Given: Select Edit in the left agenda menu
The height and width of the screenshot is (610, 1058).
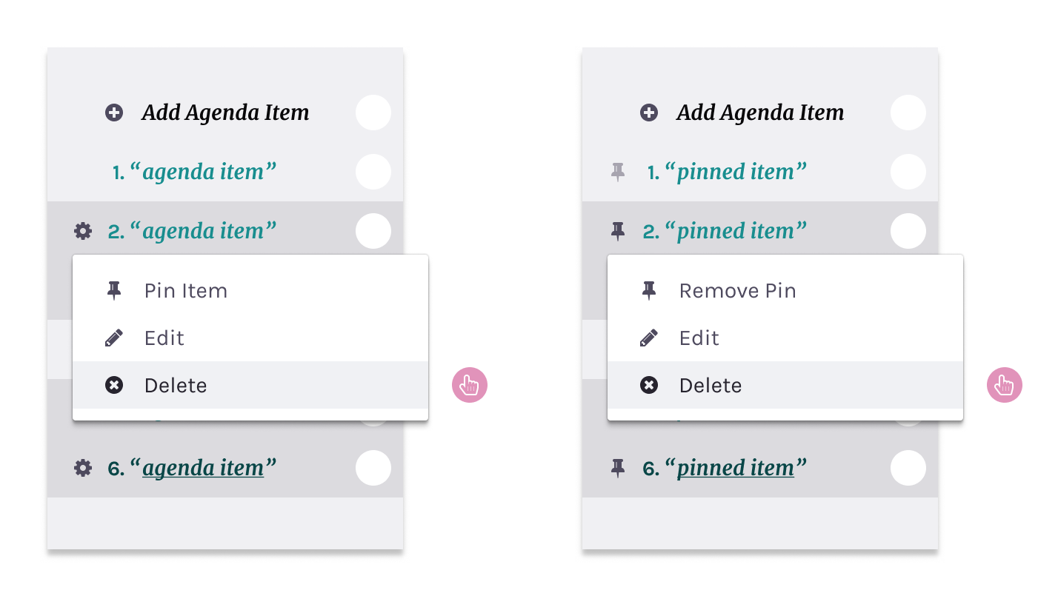Looking at the screenshot, I should [164, 338].
